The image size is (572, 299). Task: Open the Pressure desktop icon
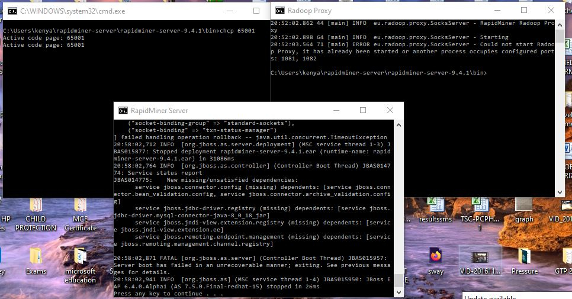coord(525,261)
